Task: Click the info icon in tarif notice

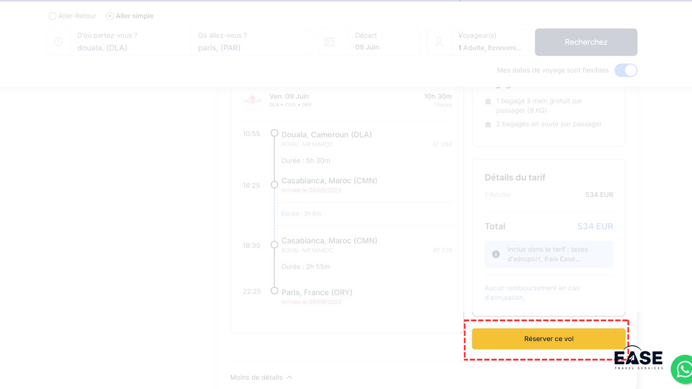Action: 496,254
